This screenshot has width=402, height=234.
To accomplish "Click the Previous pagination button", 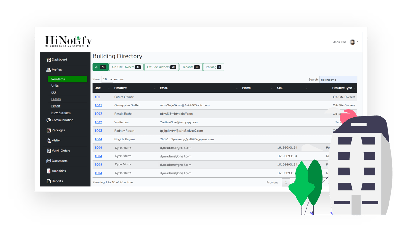I will (272, 183).
